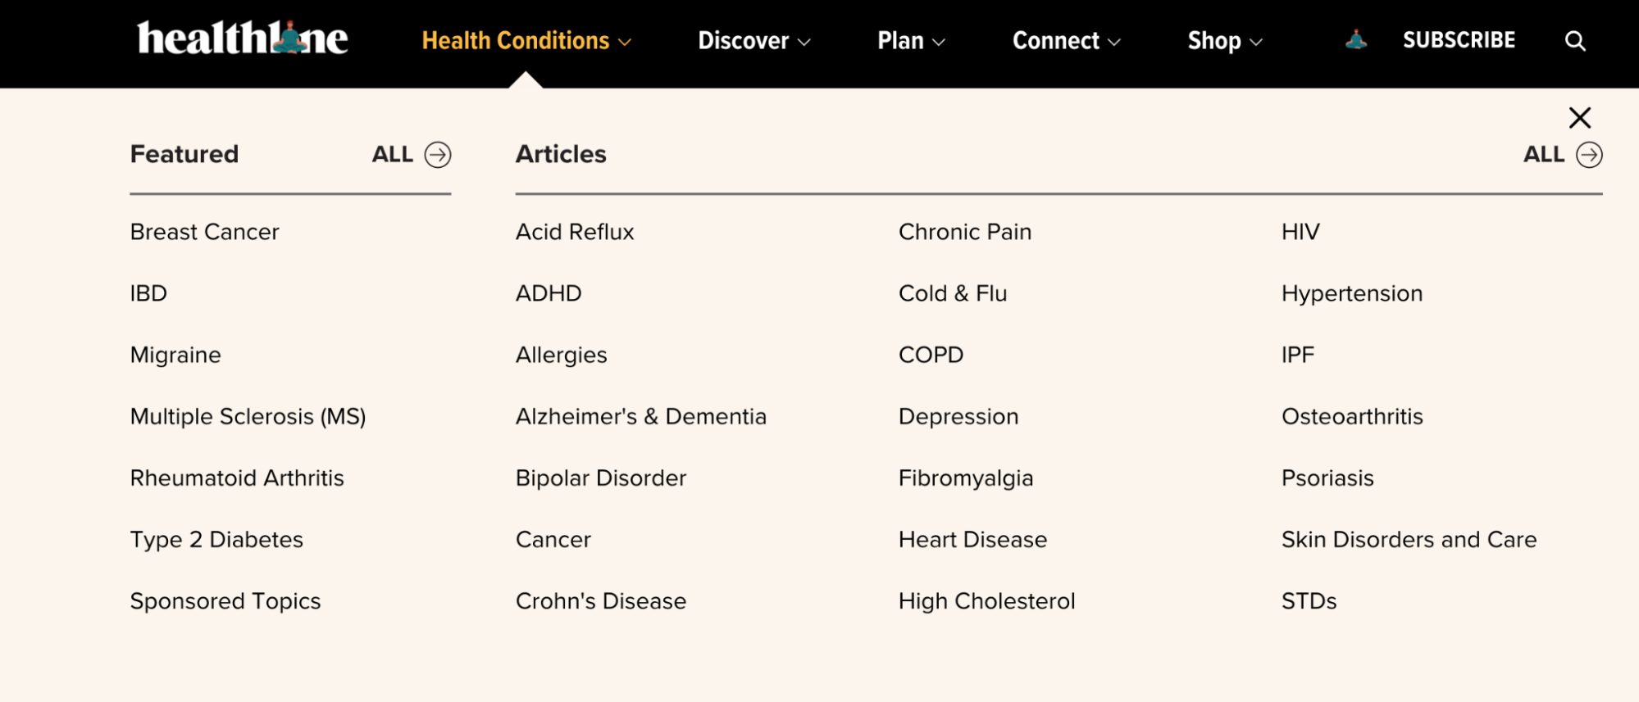Viewport: 1639px width, 702px height.
Task: Close the Health Conditions mega menu with the X
Action: pyautogui.click(x=1579, y=117)
